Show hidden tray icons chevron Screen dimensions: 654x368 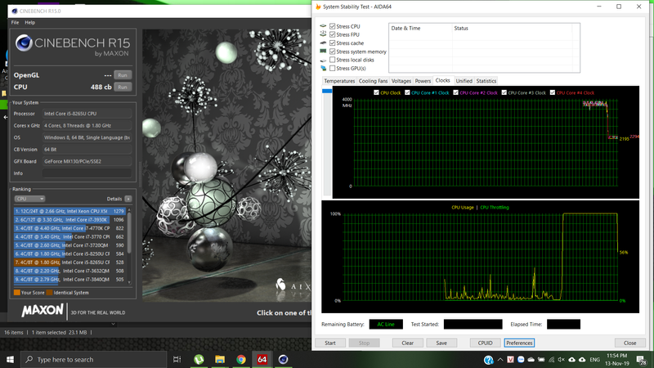click(x=500, y=359)
